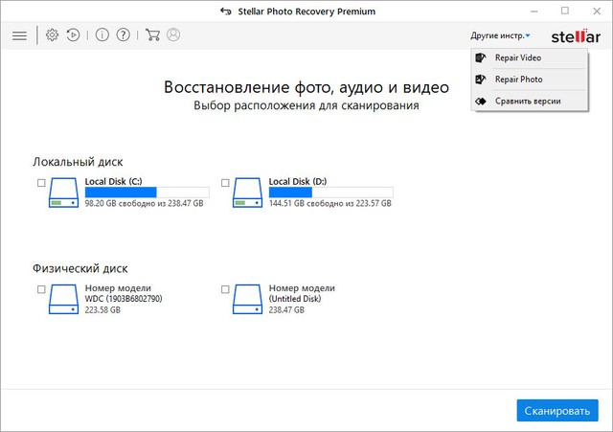Click WDC (1903B6802790) model text

pos(124,299)
